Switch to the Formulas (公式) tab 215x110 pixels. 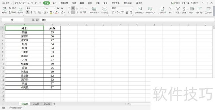(74, 3)
